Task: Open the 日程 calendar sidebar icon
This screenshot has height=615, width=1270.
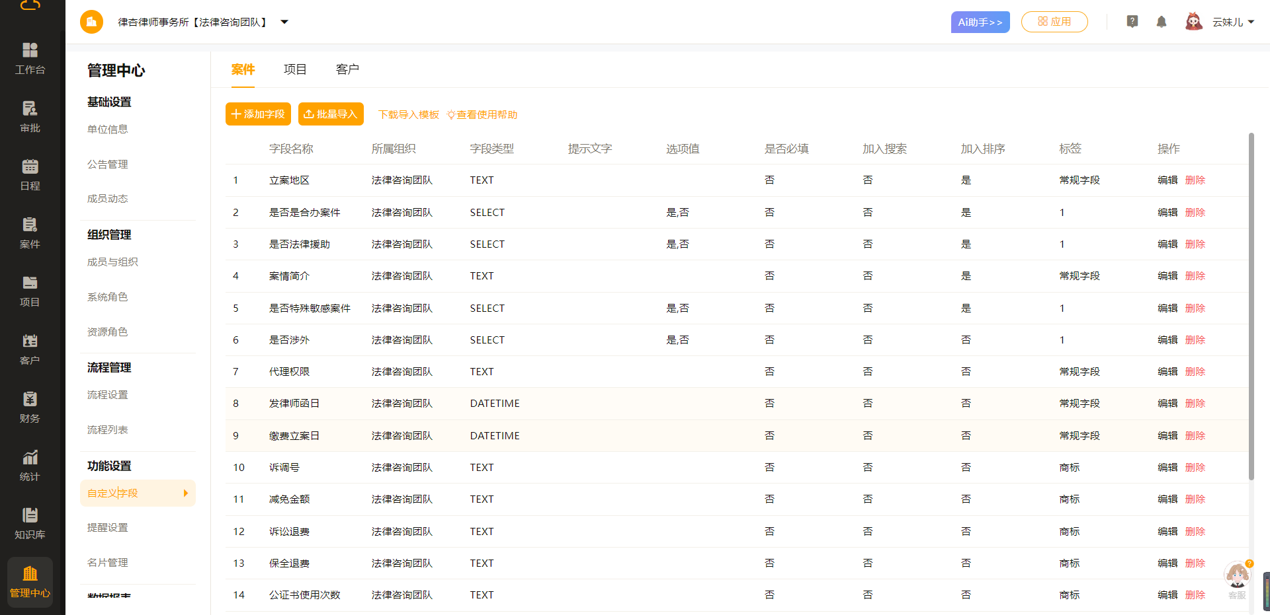Action: pos(30,174)
